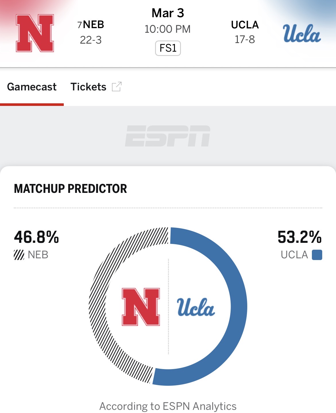This screenshot has height=413, width=336.
Task: Click the Mar 3 game date
Action: (168, 13)
